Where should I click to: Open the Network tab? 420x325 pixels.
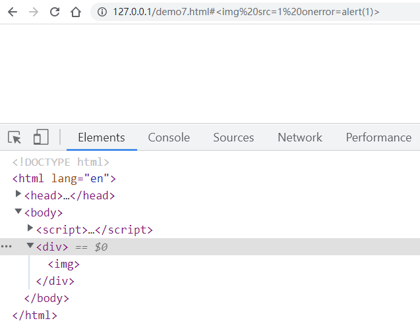pos(300,137)
